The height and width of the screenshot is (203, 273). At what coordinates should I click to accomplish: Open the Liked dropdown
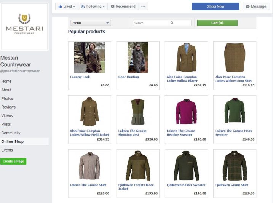(67, 6)
